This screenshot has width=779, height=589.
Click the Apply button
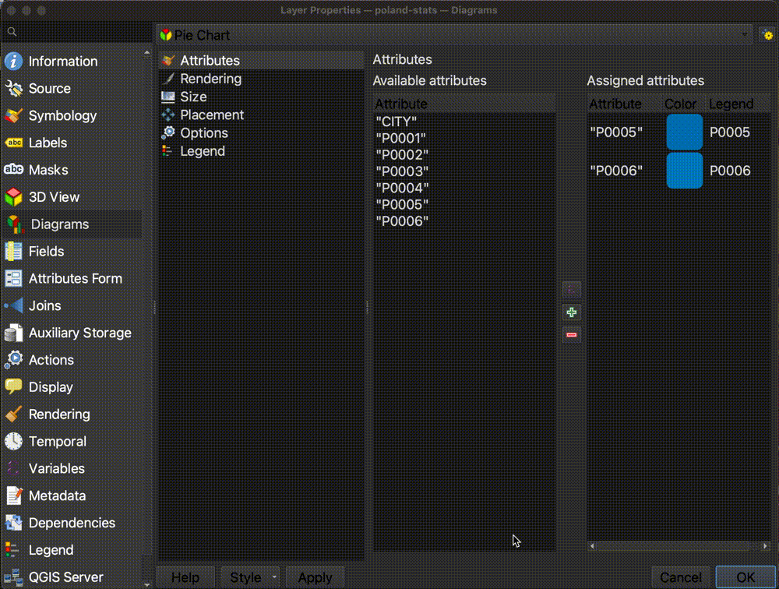(x=315, y=577)
